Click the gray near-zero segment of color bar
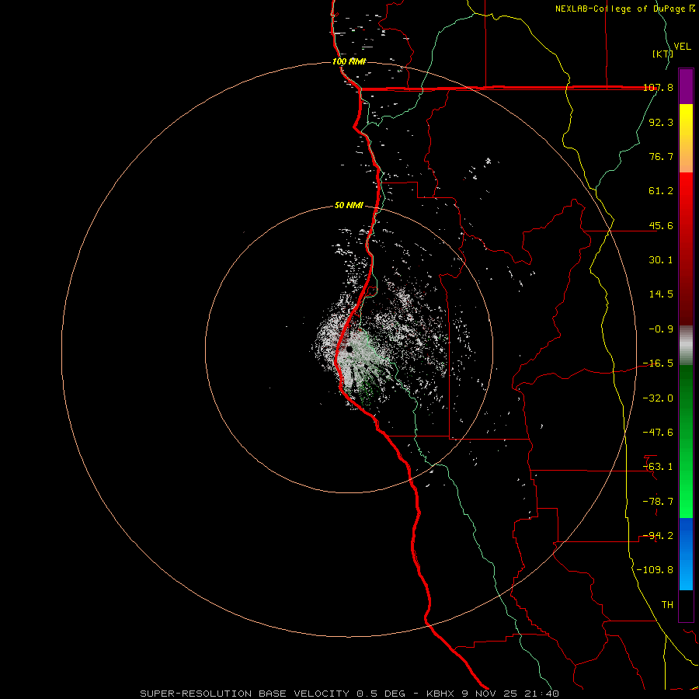699x699 pixels. pos(686,346)
